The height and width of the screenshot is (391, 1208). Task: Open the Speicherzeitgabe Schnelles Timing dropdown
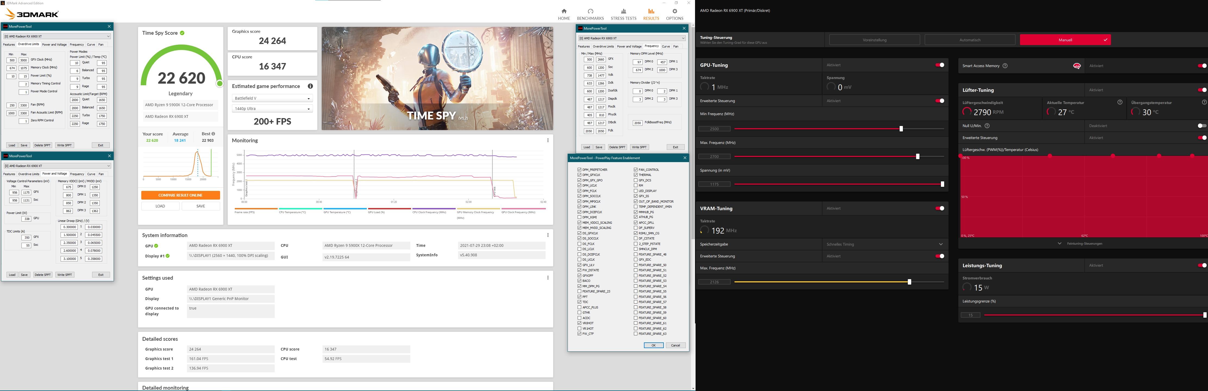tap(885, 244)
